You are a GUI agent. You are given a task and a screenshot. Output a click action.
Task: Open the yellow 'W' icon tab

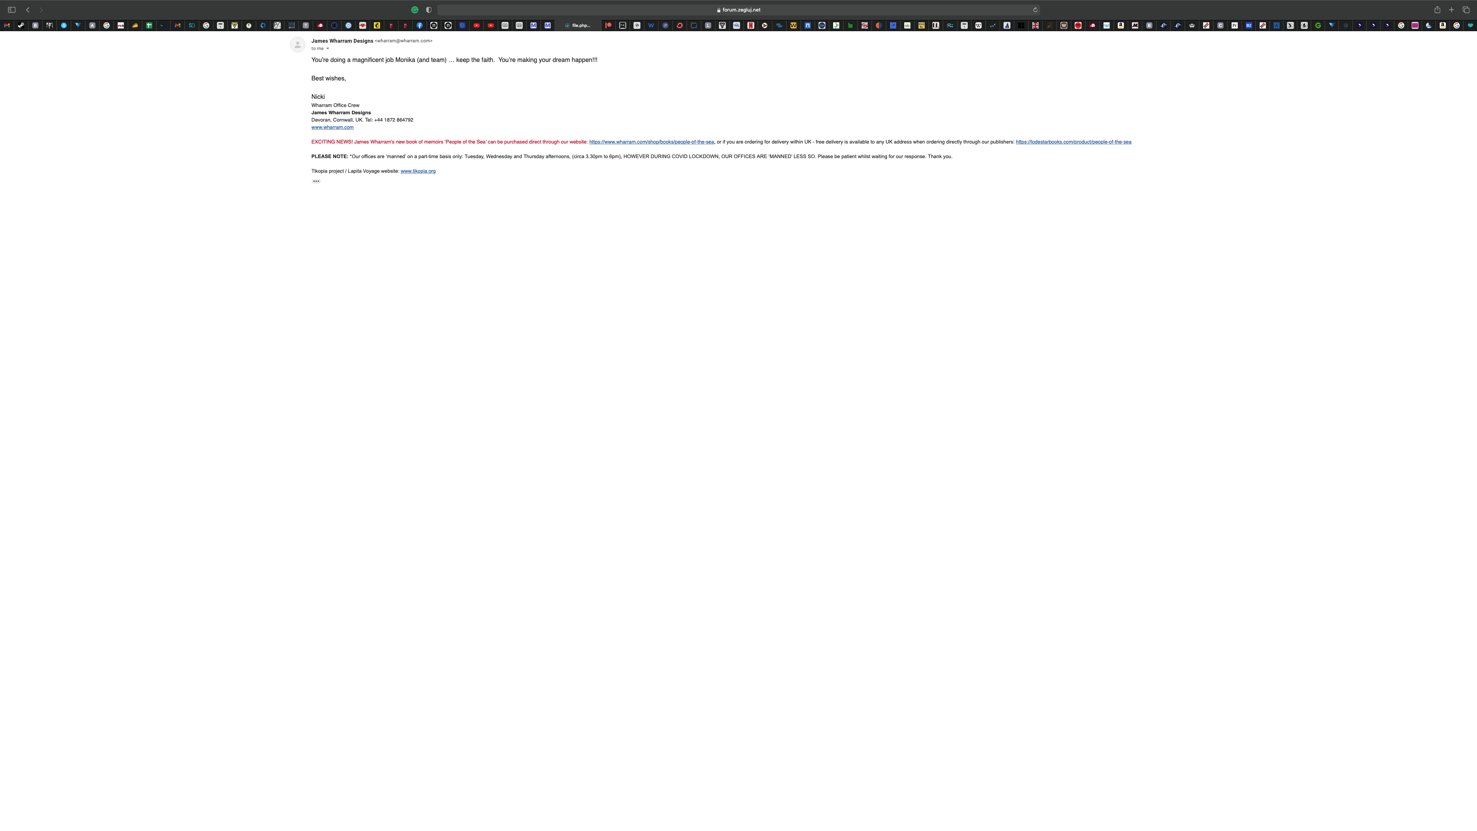pyautogui.click(x=793, y=25)
